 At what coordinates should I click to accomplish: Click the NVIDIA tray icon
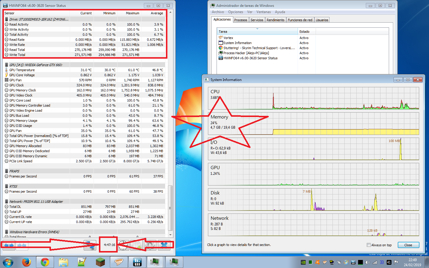tap(303, 262)
